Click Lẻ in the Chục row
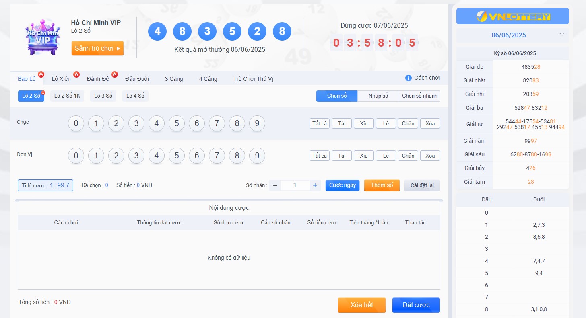 tap(386, 123)
